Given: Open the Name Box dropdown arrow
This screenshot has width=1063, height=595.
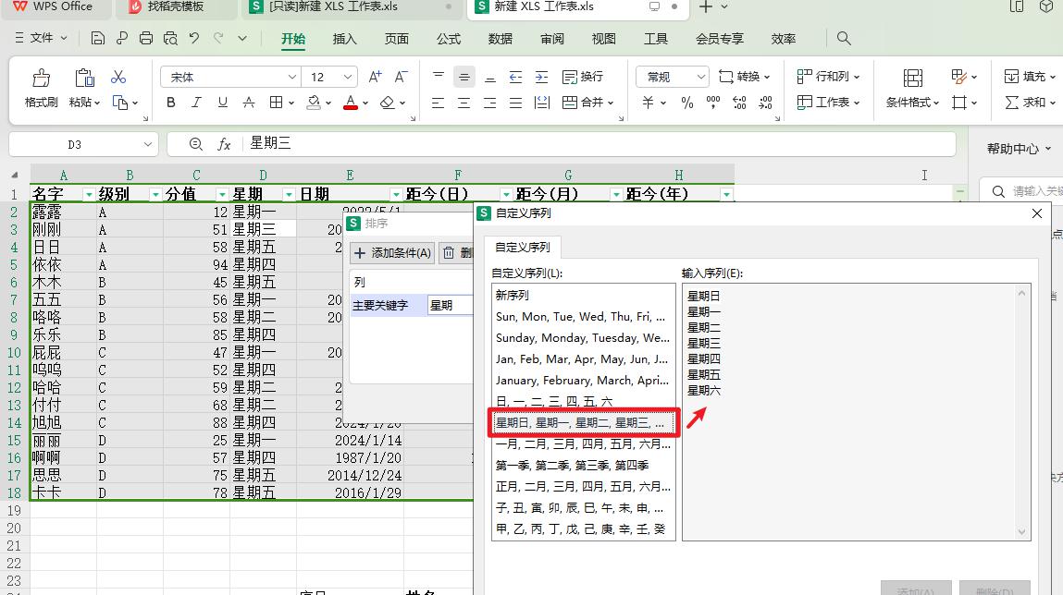Looking at the screenshot, I should click(x=148, y=144).
